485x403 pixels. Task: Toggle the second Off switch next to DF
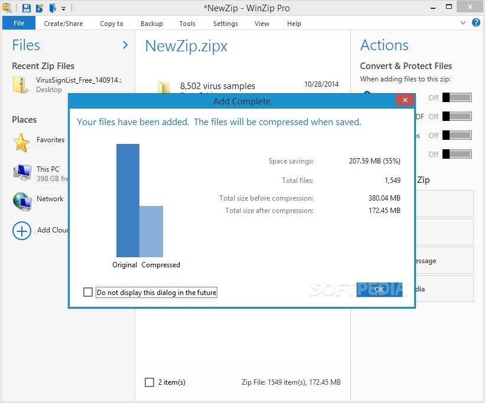(457, 116)
